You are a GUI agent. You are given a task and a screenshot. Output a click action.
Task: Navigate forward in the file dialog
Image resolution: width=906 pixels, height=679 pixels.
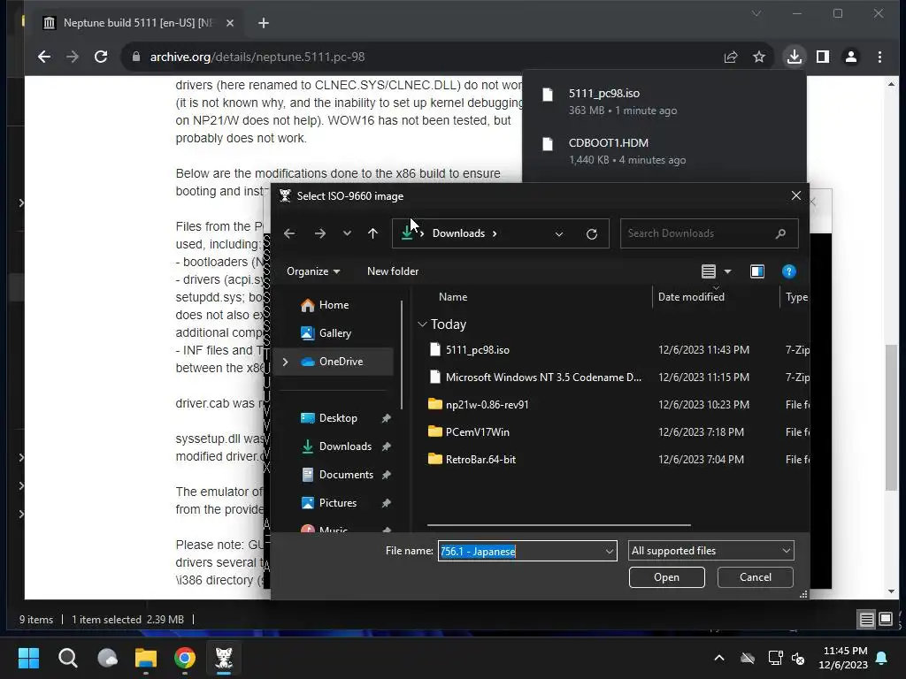click(x=319, y=233)
